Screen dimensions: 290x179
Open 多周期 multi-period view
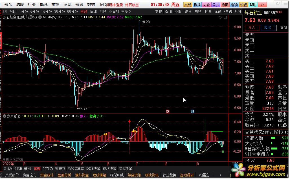point(114,12)
